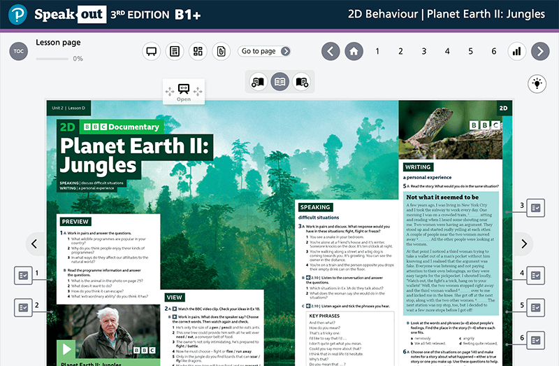Open the TOC table of contents button
This screenshot has width=559, height=366.
point(19,51)
